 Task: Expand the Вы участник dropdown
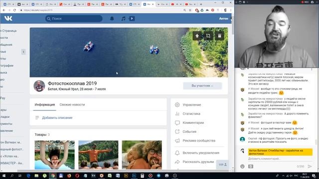pyautogui.click(x=202, y=86)
